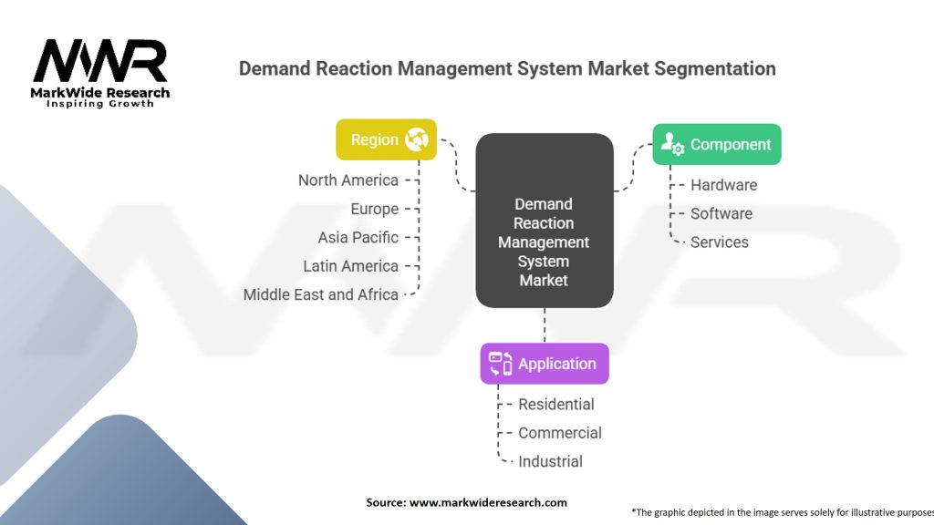
Task: Choose Europe in Region list
Action: (x=374, y=209)
